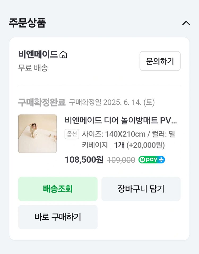Click the 구매확정완료 status label
Image resolution: width=199 pixels, height=254 pixels.
point(42,102)
